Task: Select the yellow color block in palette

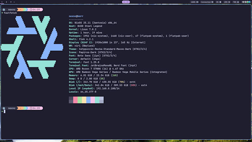Action: [84, 100]
